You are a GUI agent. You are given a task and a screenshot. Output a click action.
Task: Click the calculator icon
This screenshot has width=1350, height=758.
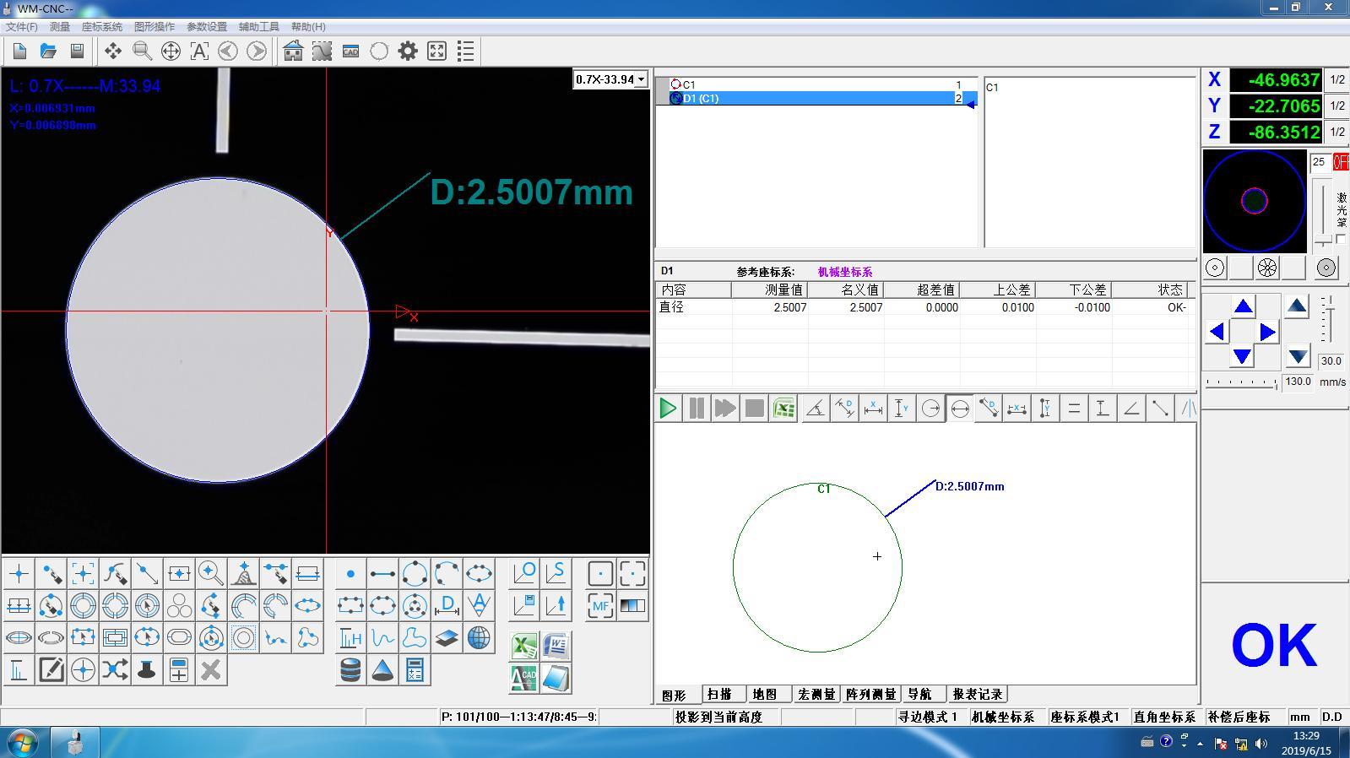coord(415,670)
